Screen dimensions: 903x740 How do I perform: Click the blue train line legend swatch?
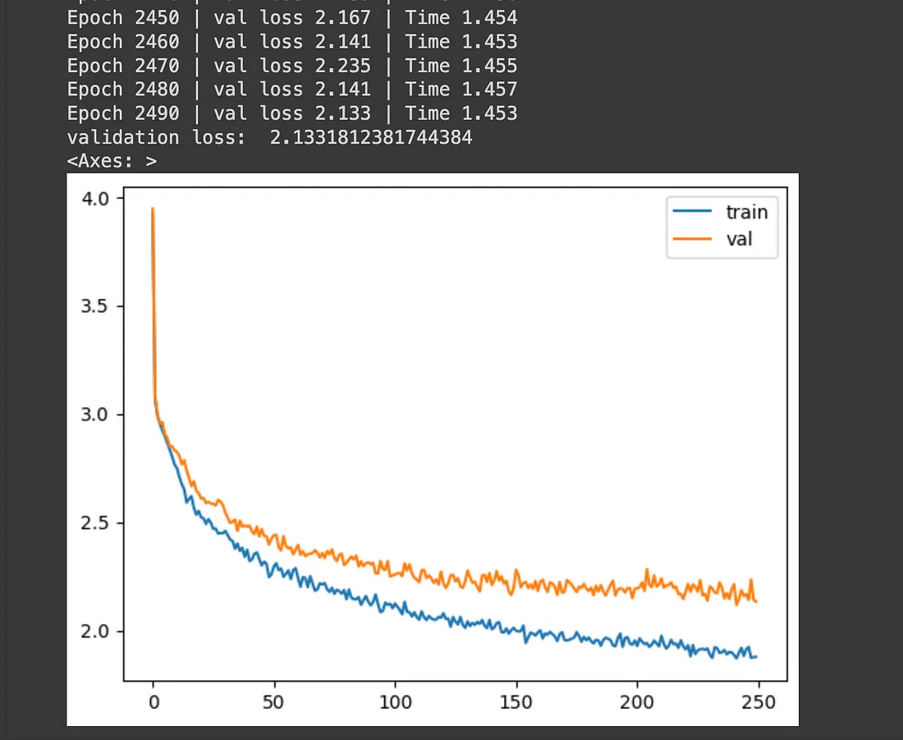[692, 212]
